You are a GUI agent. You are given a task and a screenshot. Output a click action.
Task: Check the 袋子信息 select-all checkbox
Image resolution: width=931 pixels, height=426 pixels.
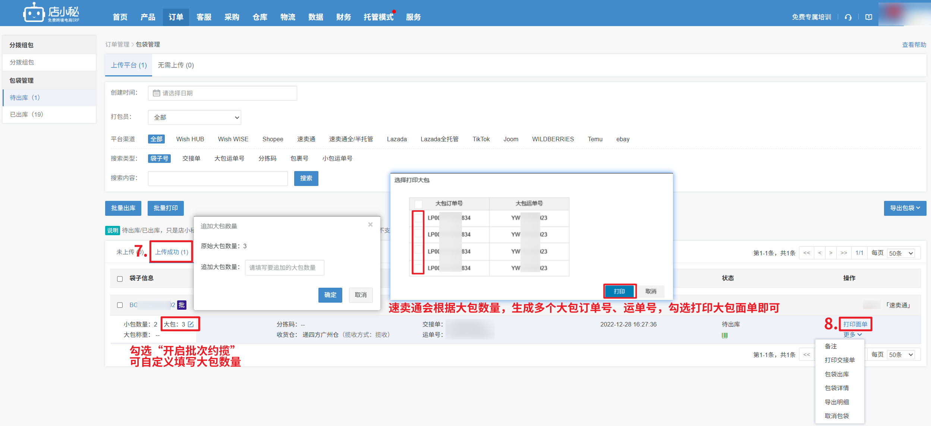(x=120, y=279)
